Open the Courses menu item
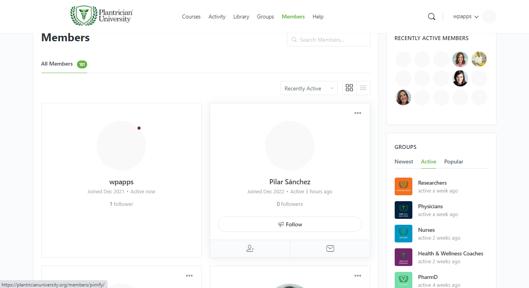529x288 pixels. coord(191,17)
